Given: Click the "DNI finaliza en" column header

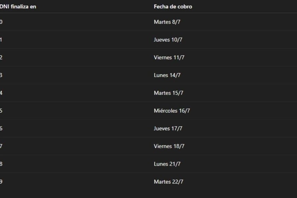Looking at the screenshot, I should (18, 6).
